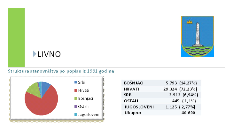
Task: Select the red Hrvati legend swatch
Action: click(x=76, y=90)
